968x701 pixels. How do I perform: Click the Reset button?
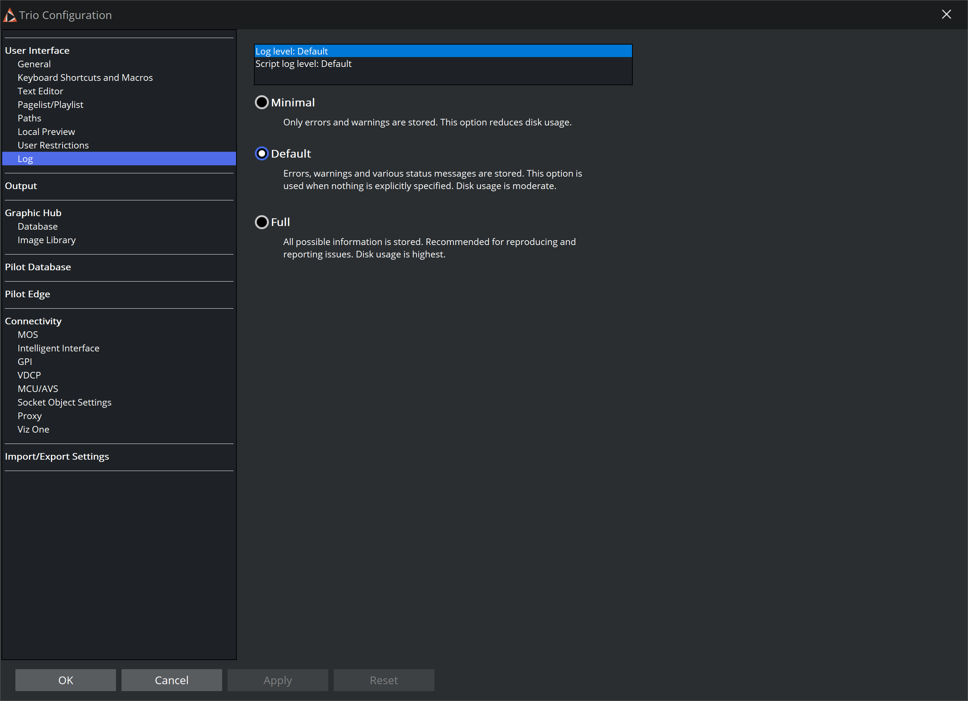pyautogui.click(x=384, y=680)
